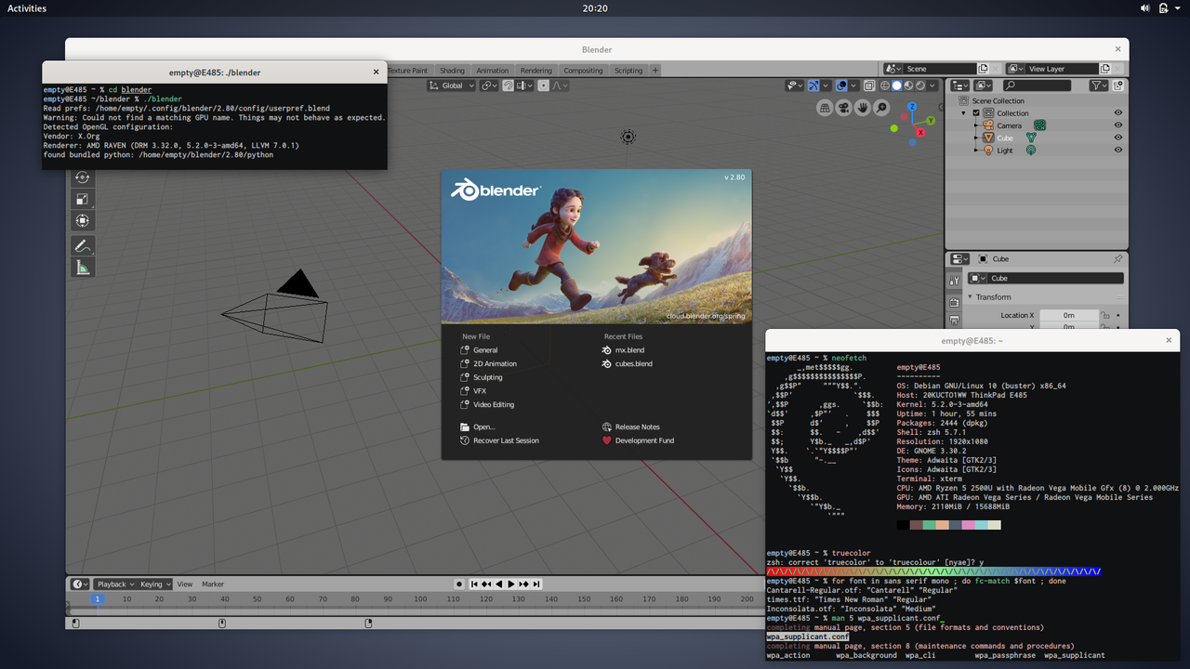Open the Playback dropdown in timeline
This screenshot has height=669, width=1190.
pos(115,584)
